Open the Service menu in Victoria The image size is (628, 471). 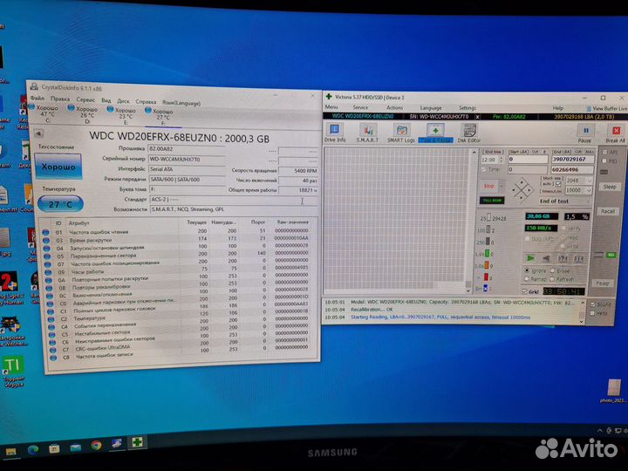360,107
